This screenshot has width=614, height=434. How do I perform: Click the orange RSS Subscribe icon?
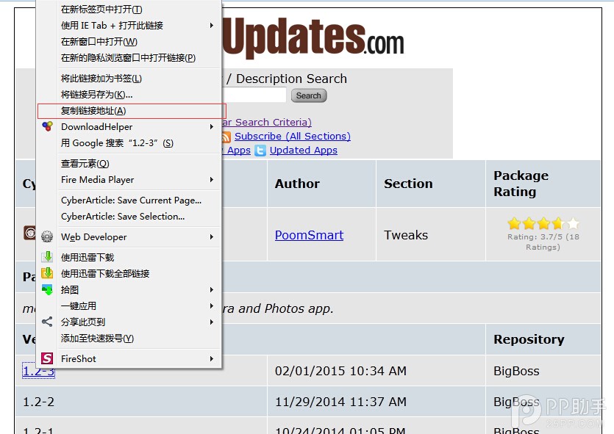(x=226, y=137)
